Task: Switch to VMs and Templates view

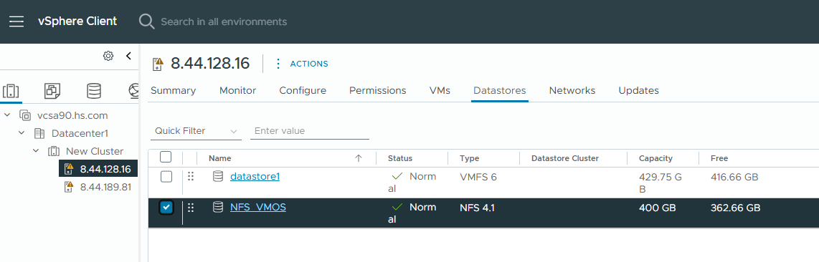Action: 52,91
